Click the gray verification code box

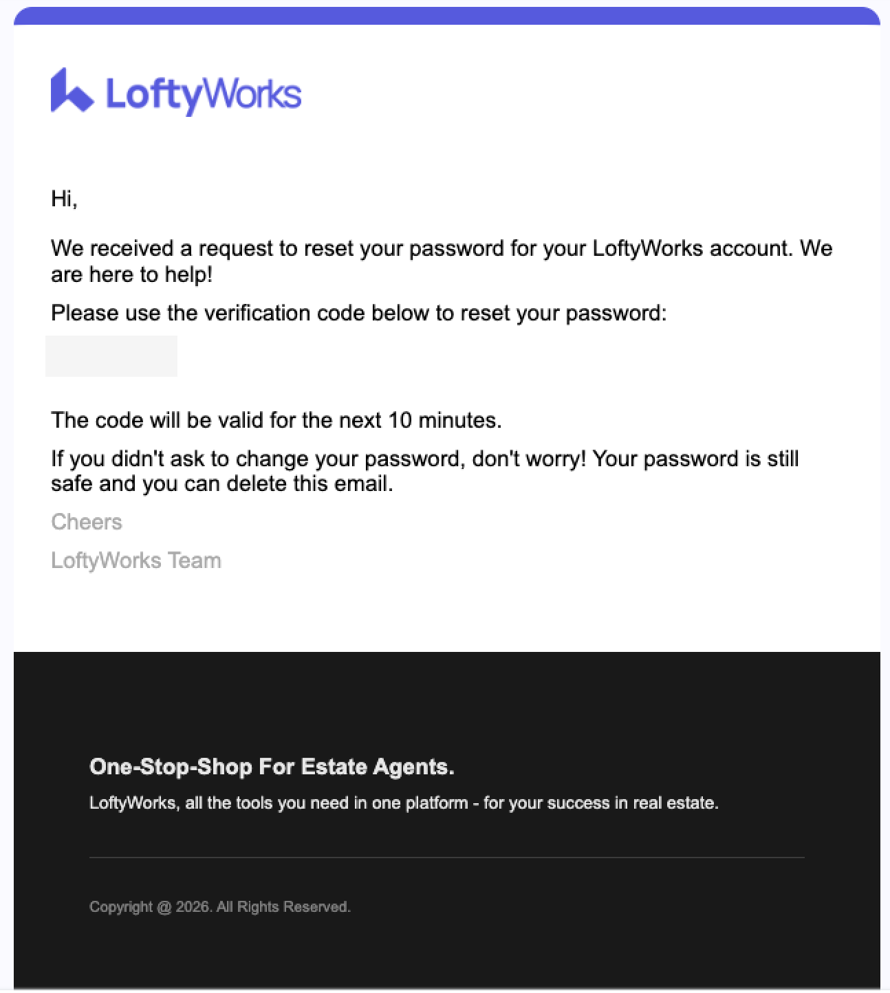[111, 356]
